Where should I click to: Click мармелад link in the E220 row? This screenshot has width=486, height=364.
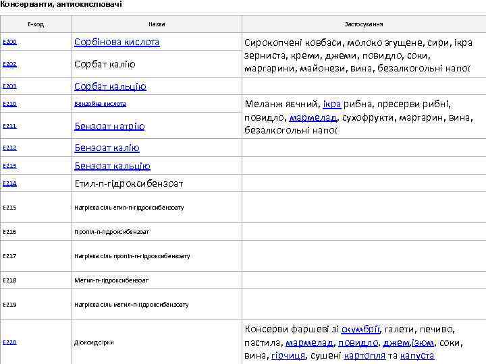309,342
